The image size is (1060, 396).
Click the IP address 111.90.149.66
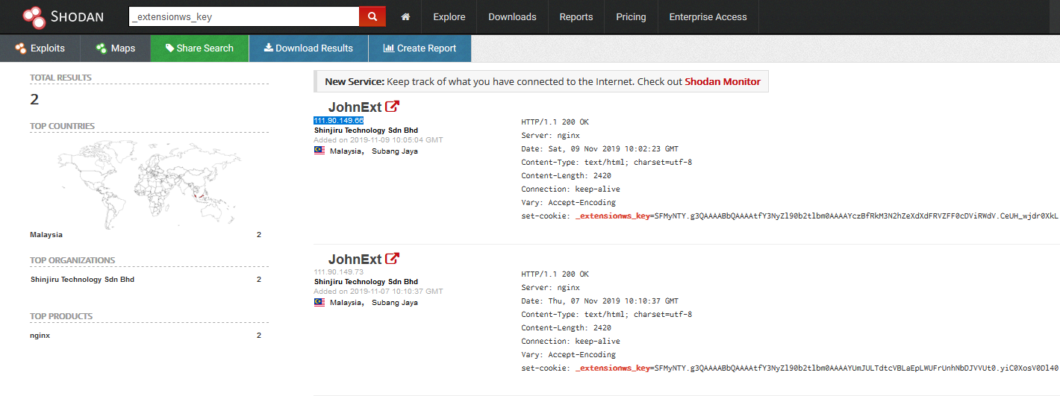pyautogui.click(x=338, y=121)
